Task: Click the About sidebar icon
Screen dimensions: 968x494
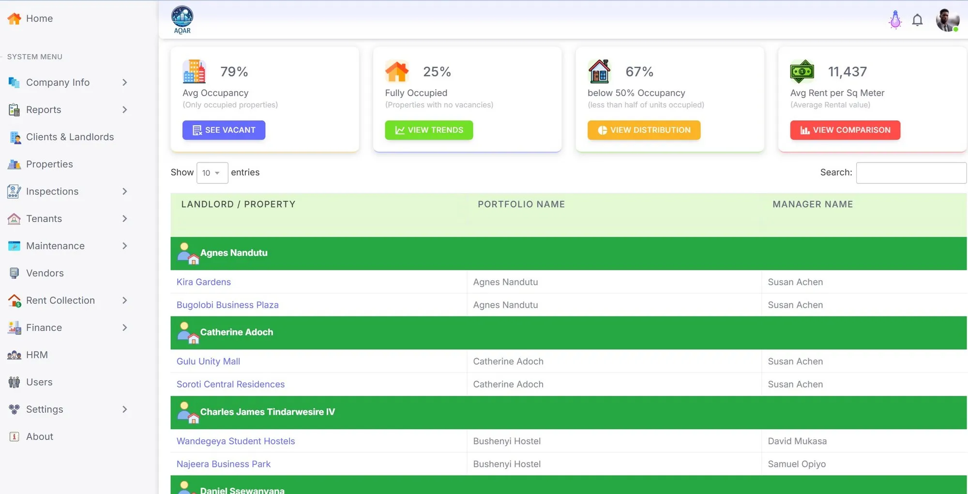Action: pos(14,436)
